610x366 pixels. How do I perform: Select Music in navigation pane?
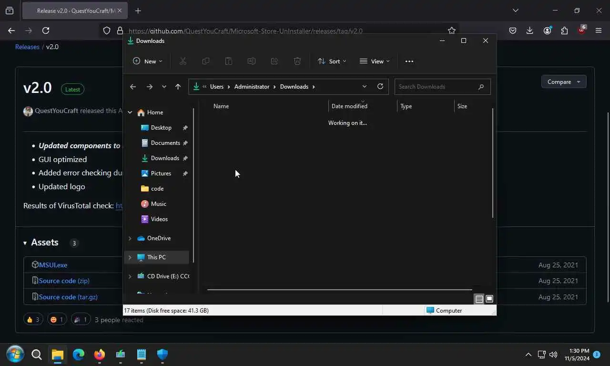tap(159, 204)
